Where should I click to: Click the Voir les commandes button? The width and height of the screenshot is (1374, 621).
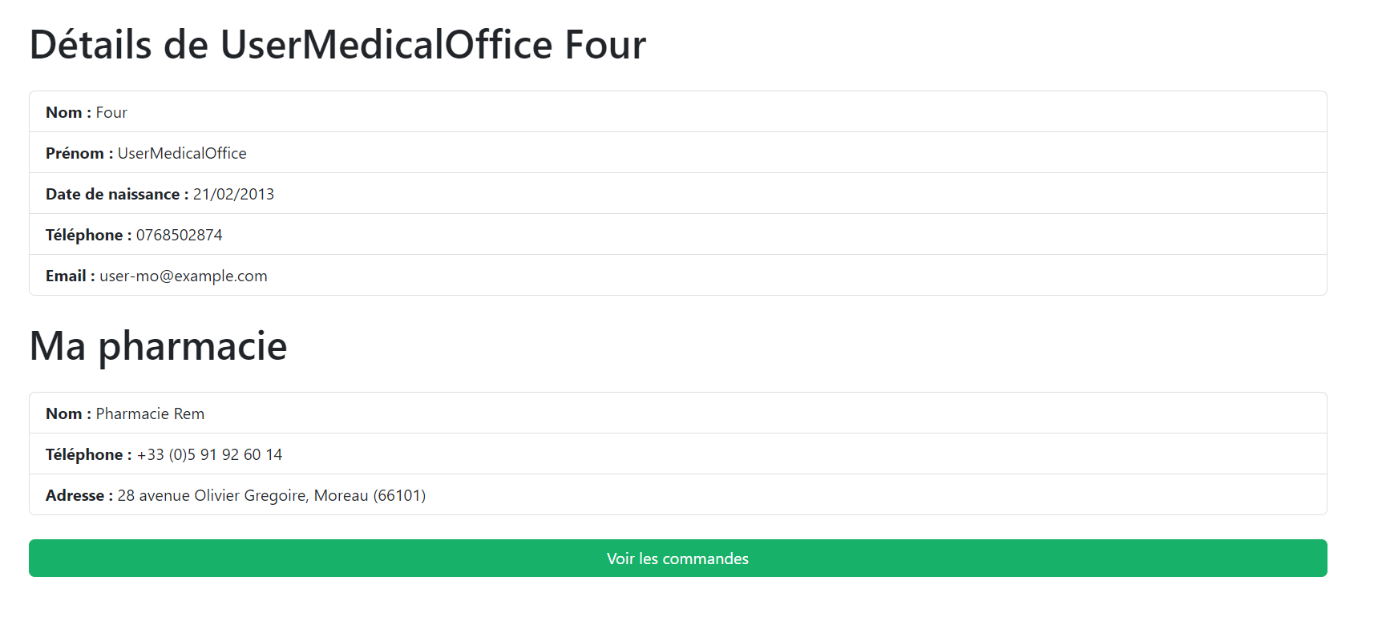pyautogui.click(x=677, y=558)
